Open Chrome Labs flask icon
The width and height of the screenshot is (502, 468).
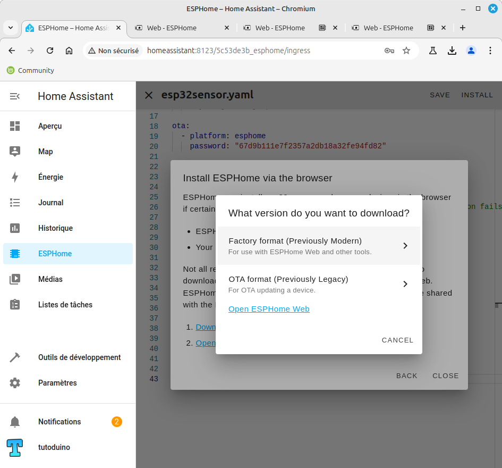(x=433, y=51)
